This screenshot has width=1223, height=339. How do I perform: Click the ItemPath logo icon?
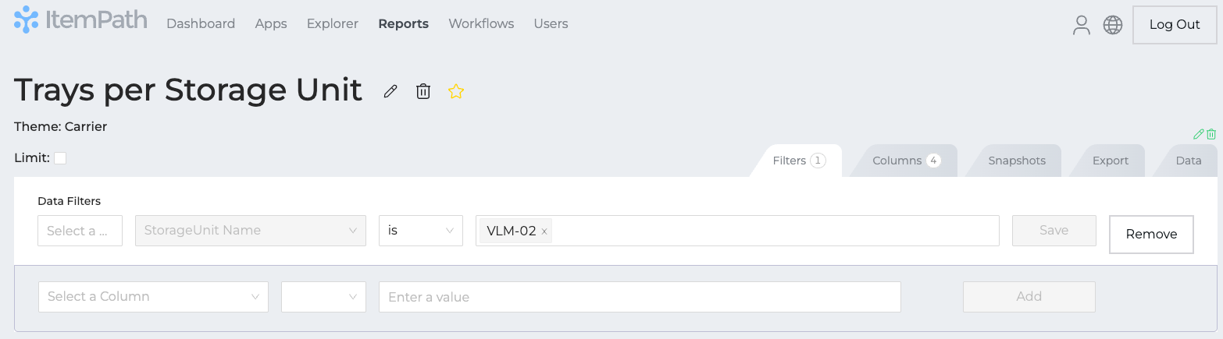[27, 20]
